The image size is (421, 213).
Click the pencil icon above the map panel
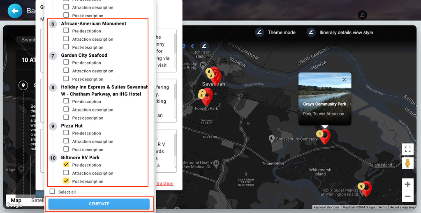click(x=362, y=15)
